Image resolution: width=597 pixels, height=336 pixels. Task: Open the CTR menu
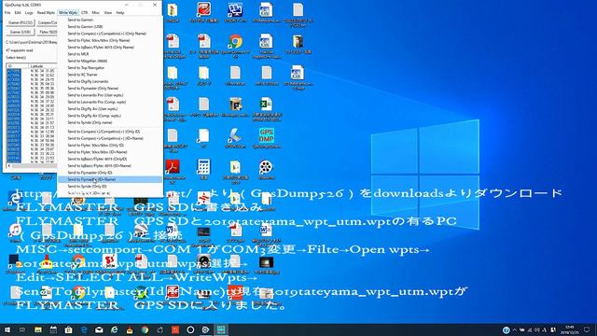[84, 12]
